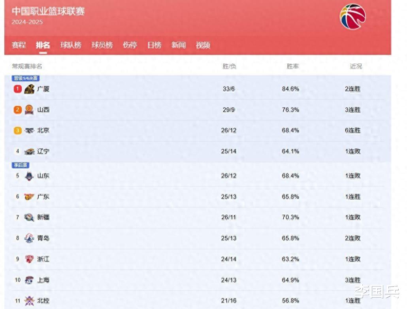Click the 56.8% win rate
The height and width of the screenshot is (309, 407).
[290, 301]
